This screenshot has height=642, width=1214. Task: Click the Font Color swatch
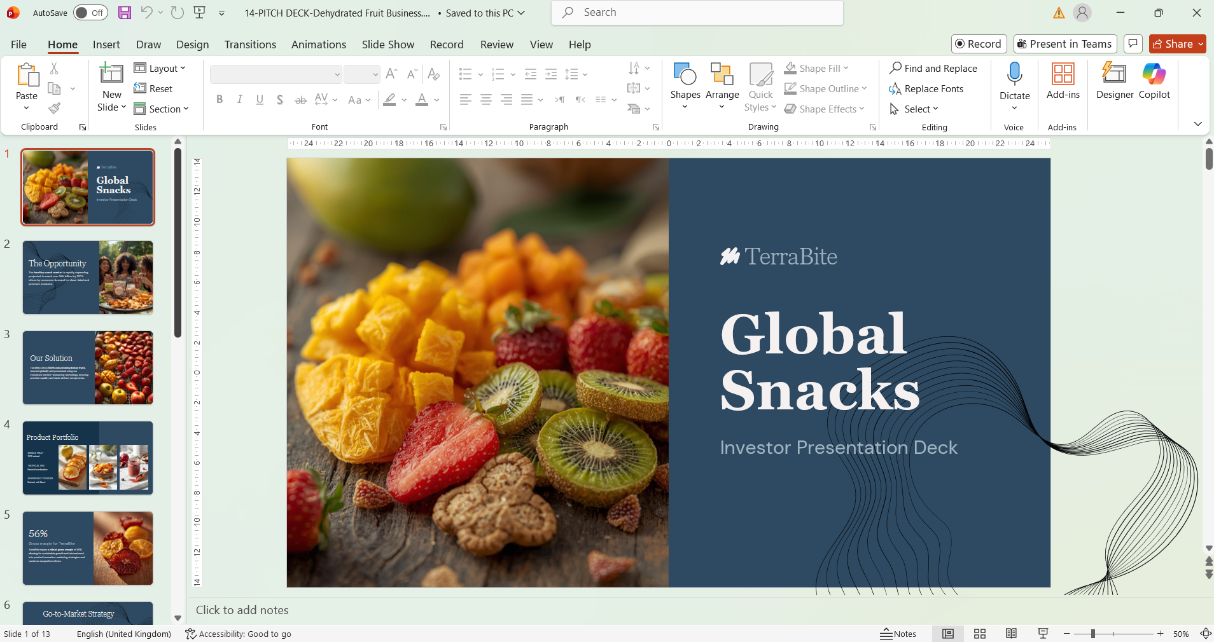[x=422, y=99]
